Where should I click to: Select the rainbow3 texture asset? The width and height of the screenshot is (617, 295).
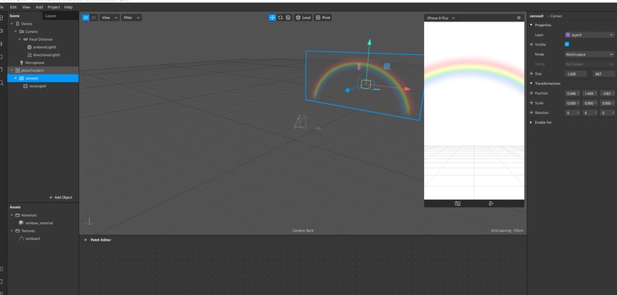(32, 238)
